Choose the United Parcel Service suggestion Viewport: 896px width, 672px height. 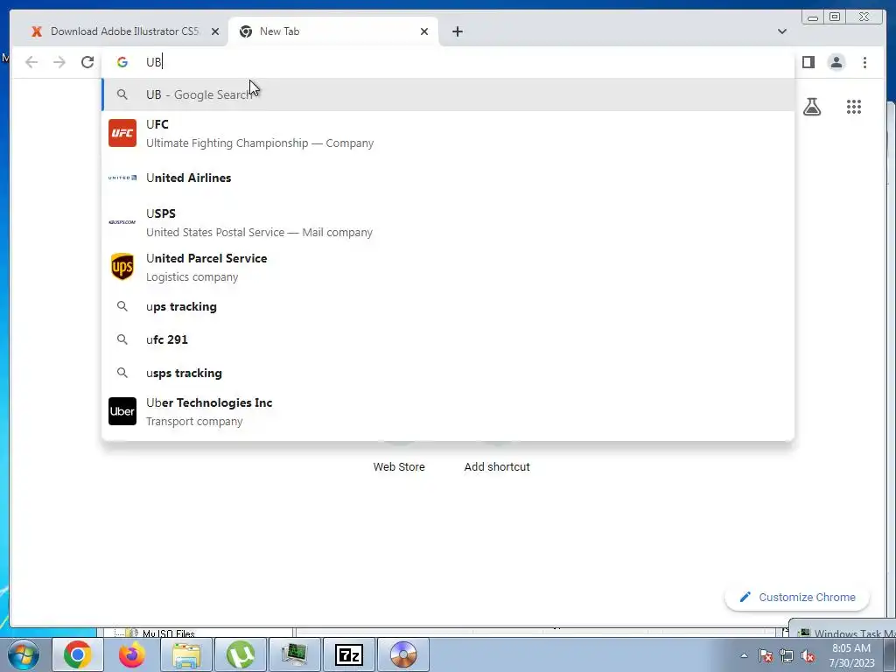click(x=448, y=267)
